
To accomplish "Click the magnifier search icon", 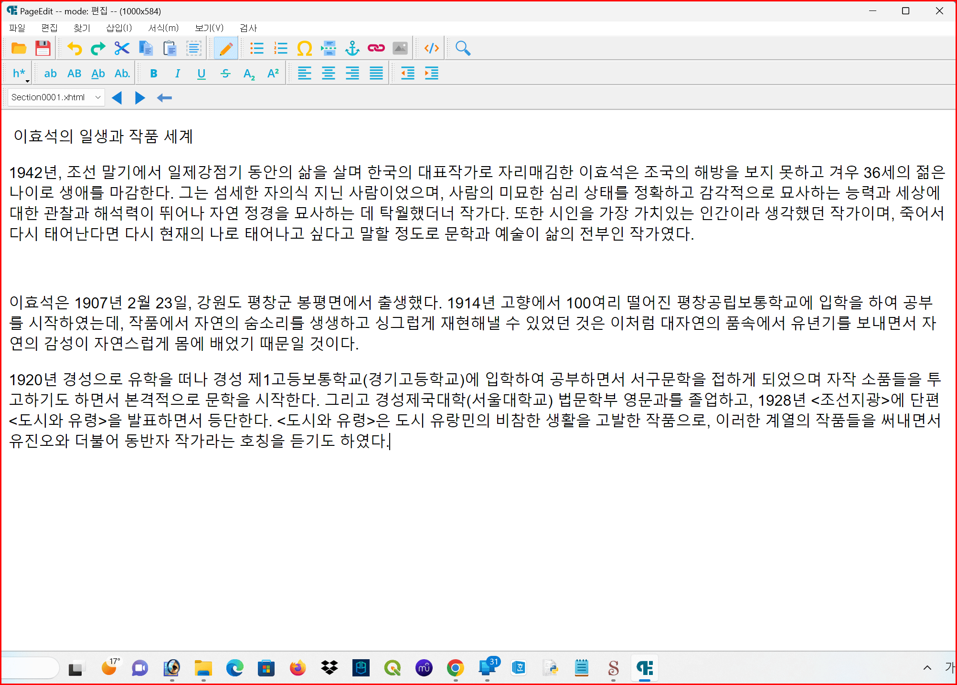I will [462, 48].
